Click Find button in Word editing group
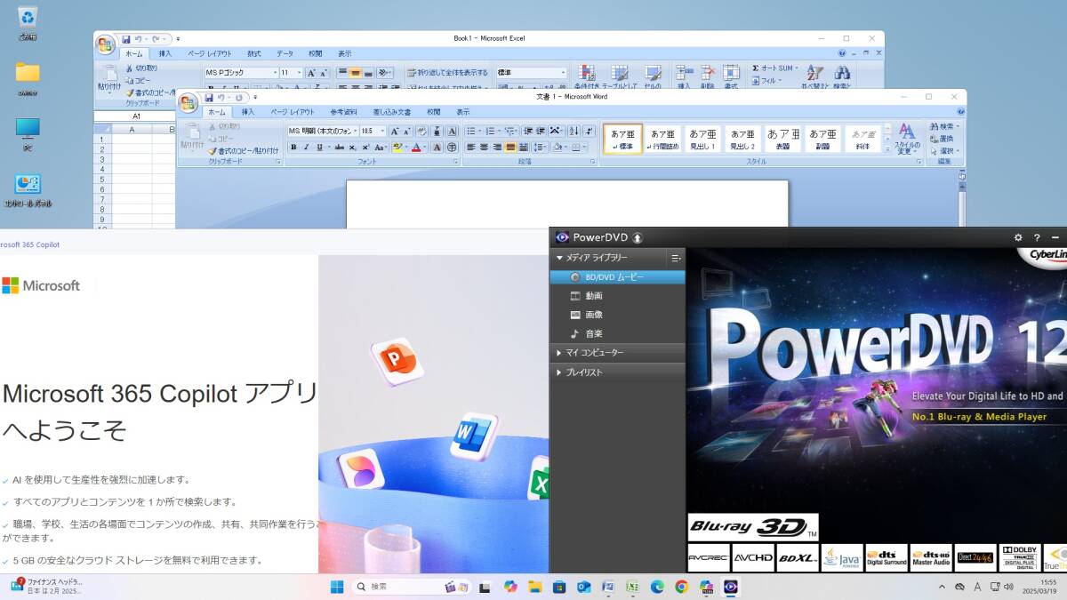Screen dimensions: 1067x600 pos(943,126)
